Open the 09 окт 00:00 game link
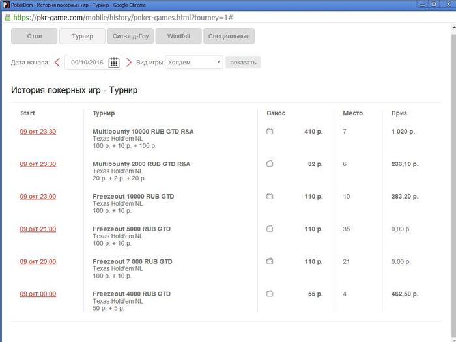 (x=38, y=294)
